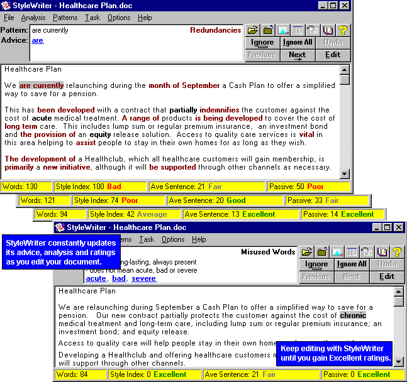The height and width of the screenshot is (382, 407).
Task: Open the Options menu in bottom window
Action: tap(173, 239)
